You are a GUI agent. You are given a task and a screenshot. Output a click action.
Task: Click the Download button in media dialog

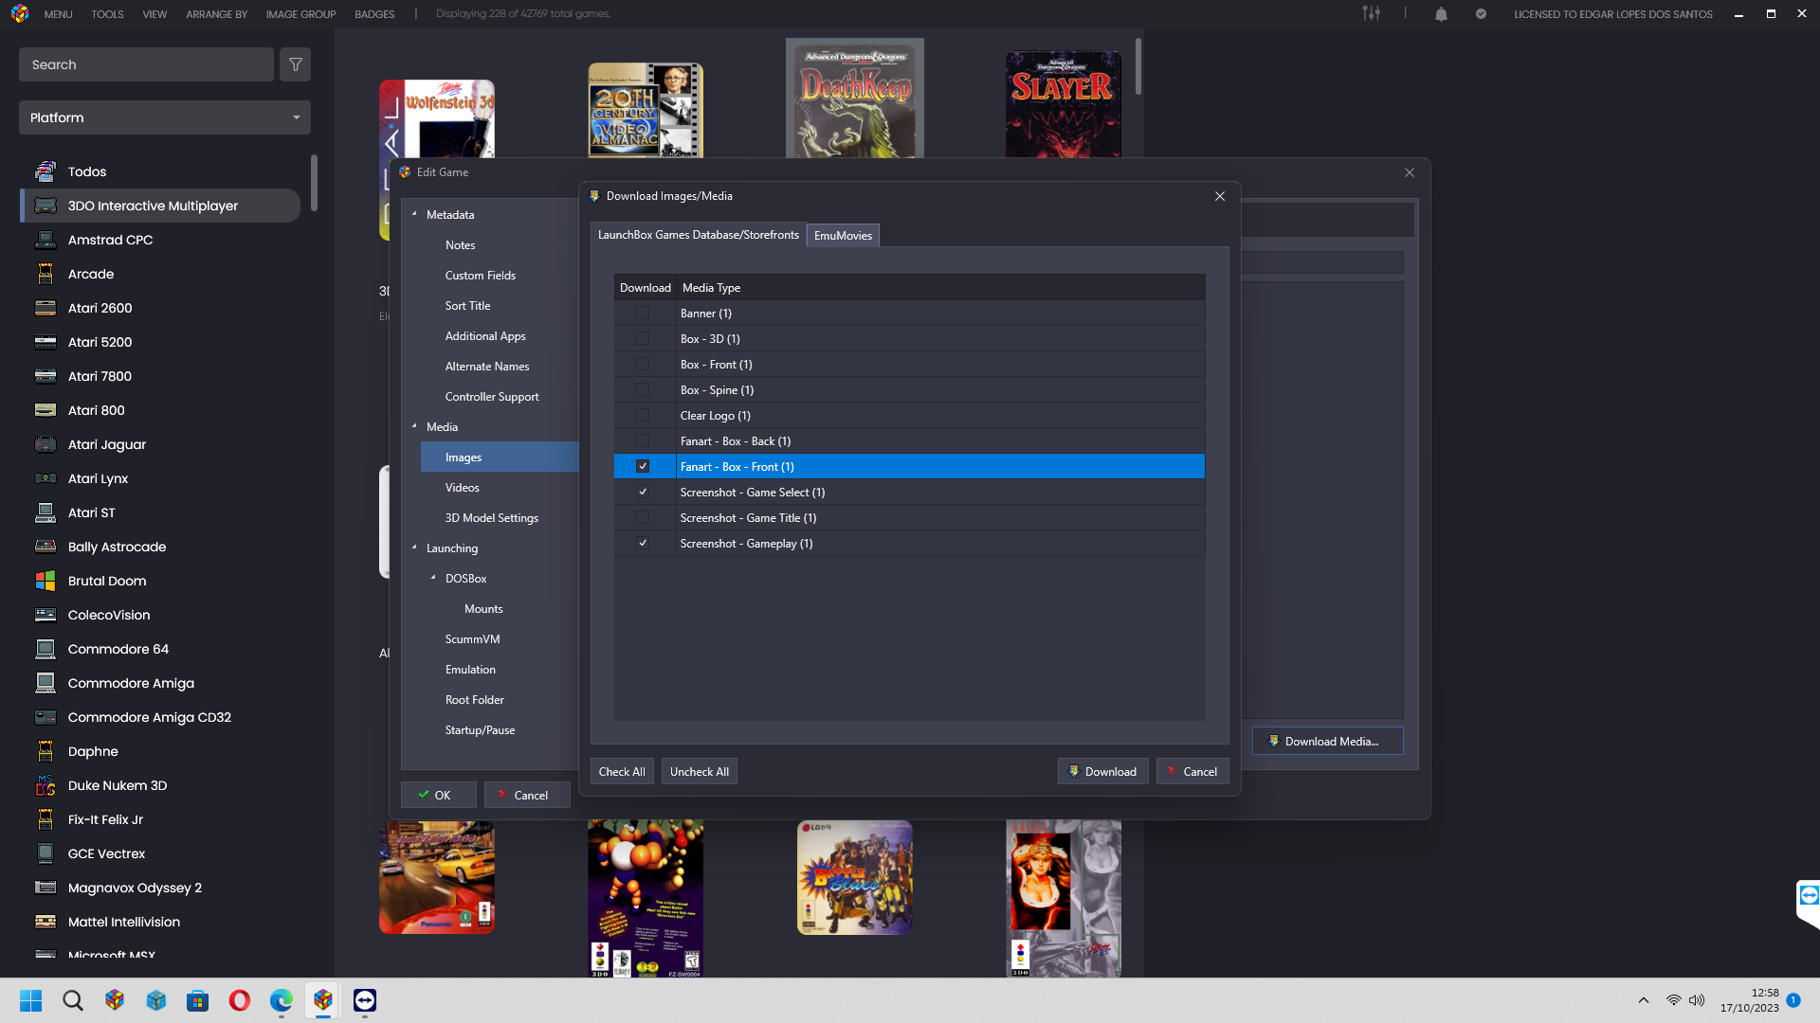[1102, 771]
